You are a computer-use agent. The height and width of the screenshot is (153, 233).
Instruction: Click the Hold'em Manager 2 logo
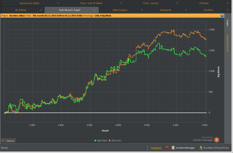pyautogui.click(x=216, y=140)
